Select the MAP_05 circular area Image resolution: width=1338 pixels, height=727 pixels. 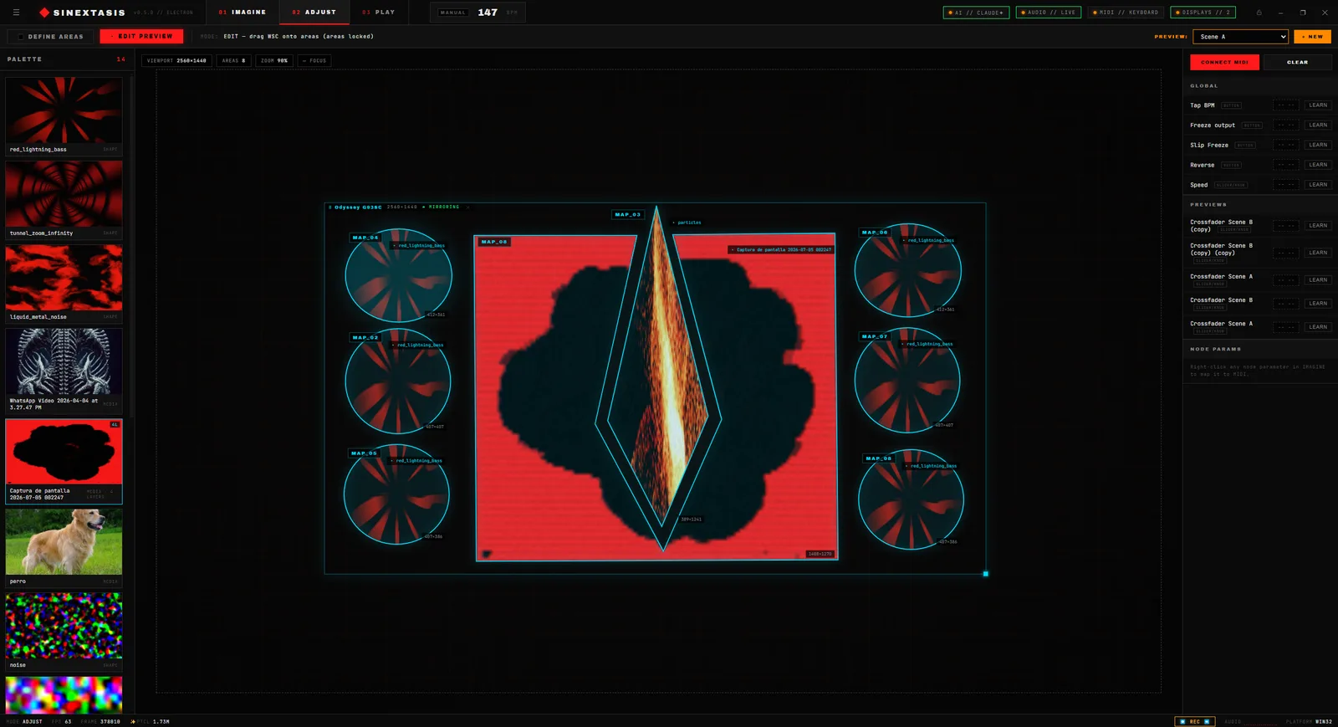tap(396, 494)
